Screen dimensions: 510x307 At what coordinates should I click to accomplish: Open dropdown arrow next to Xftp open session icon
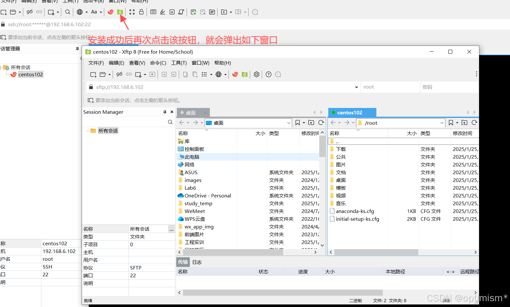tap(109, 75)
